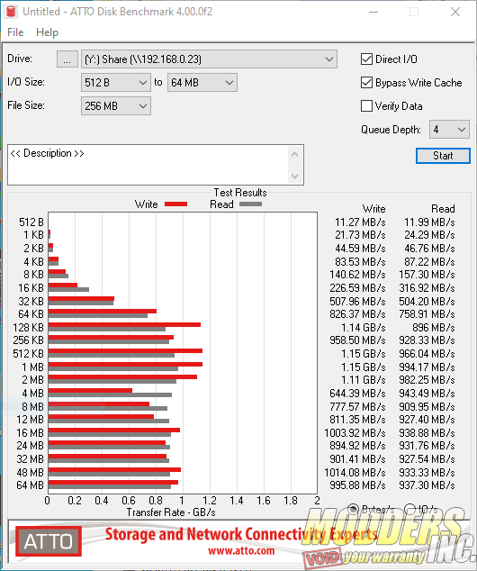Screen dimensions: 477x571
Task: Click the red Write legend swatch
Action: 175,204
